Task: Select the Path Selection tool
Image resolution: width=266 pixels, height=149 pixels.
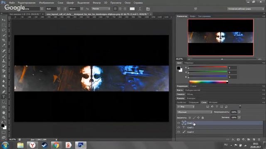Action: tap(4, 102)
